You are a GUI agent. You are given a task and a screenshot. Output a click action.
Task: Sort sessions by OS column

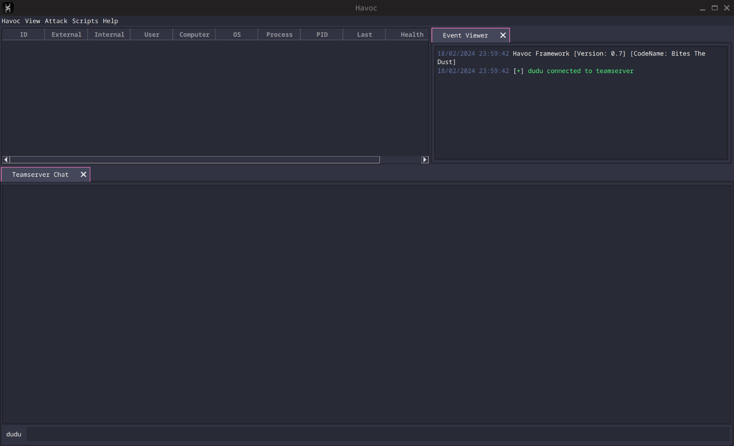pyautogui.click(x=237, y=34)
